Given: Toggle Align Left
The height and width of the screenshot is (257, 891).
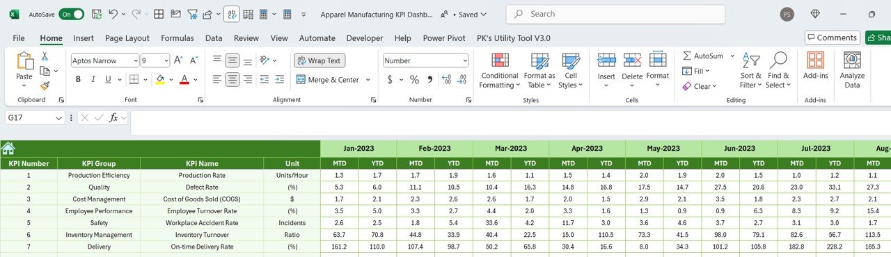Looking at the screenshot, I should 217,80.
